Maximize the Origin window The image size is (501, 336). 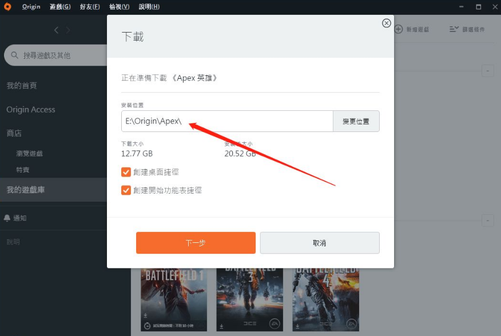pos(478,7)
